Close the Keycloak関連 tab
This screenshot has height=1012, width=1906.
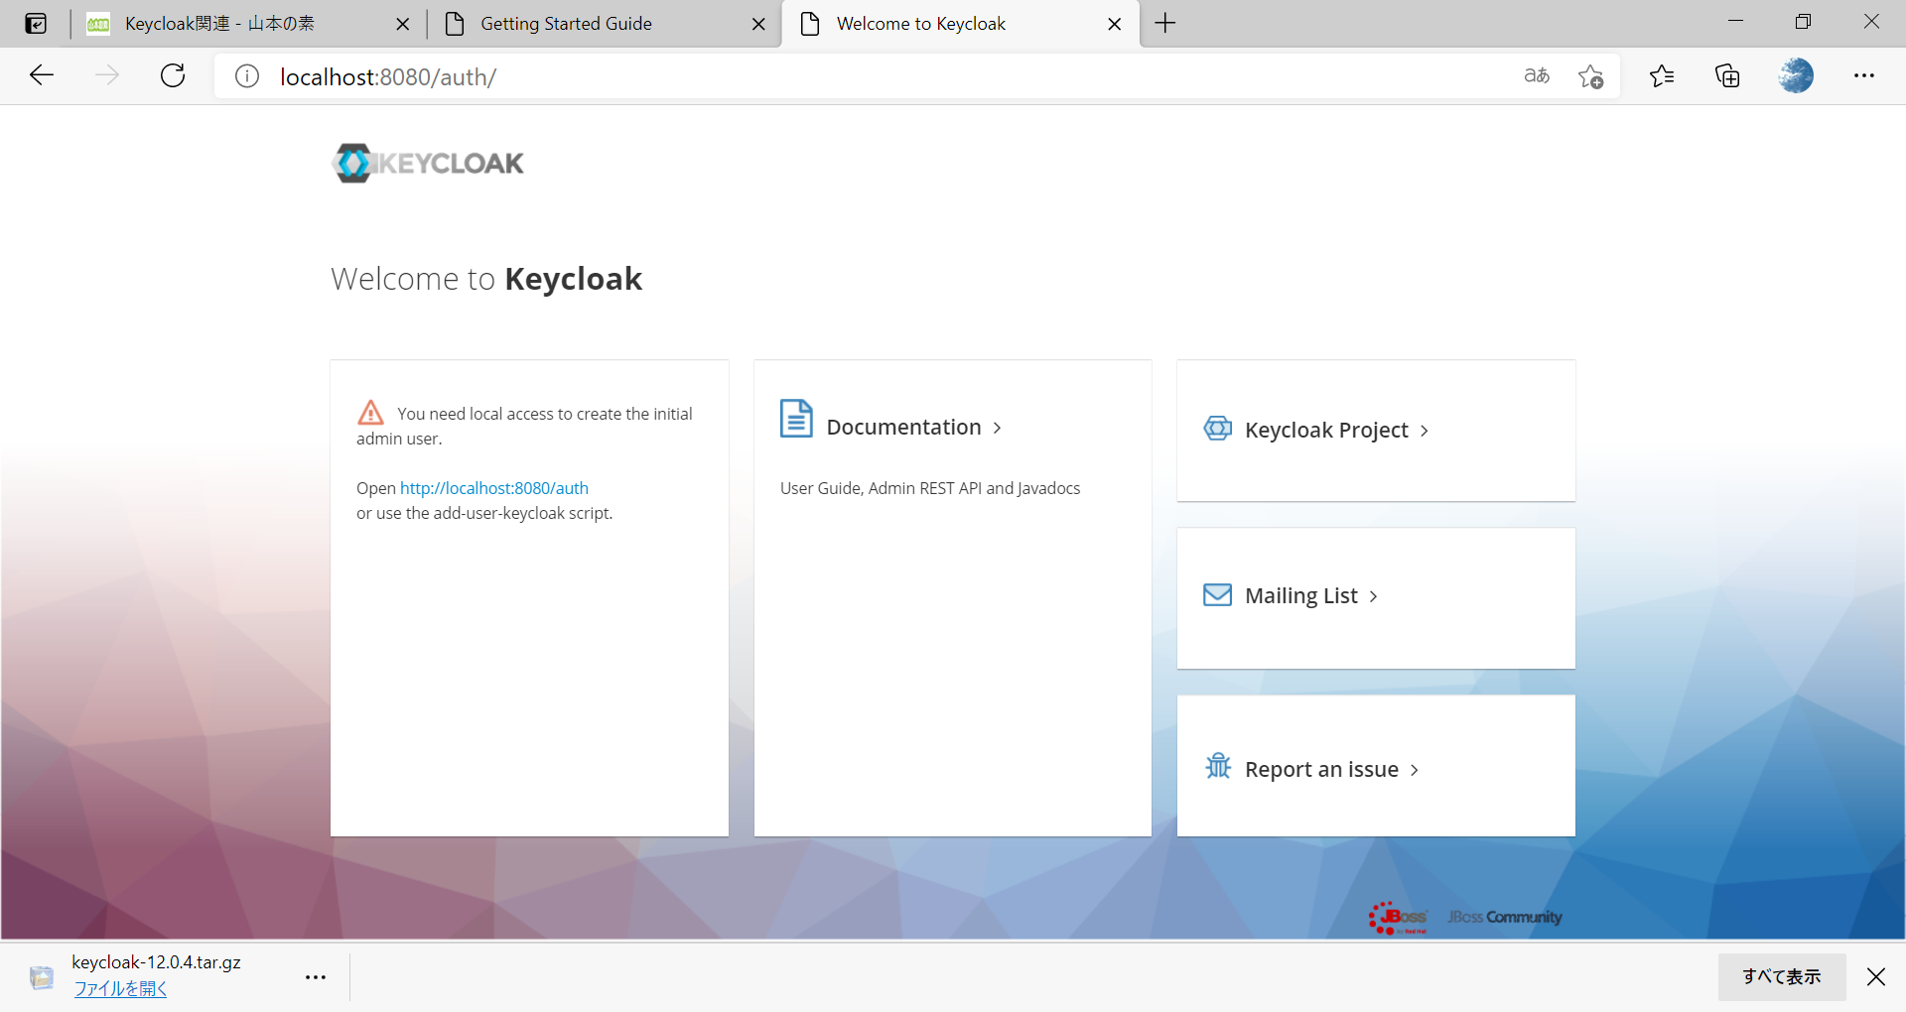pyautogui.click(x=403, y=24)
